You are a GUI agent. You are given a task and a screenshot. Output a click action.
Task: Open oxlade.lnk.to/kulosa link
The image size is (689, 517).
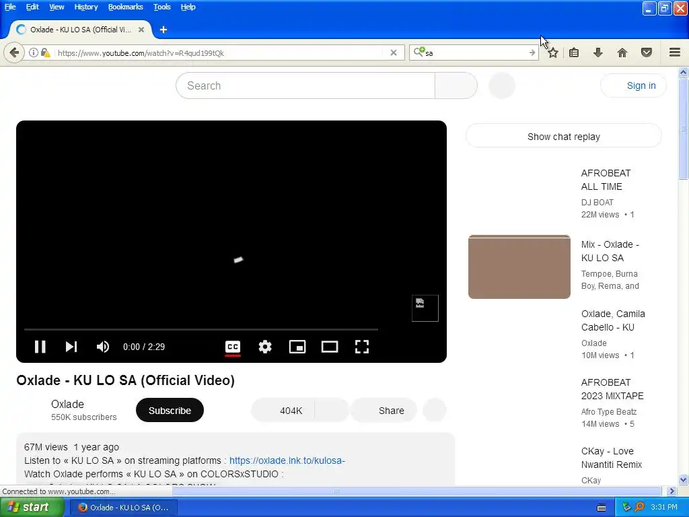(287, 460)
